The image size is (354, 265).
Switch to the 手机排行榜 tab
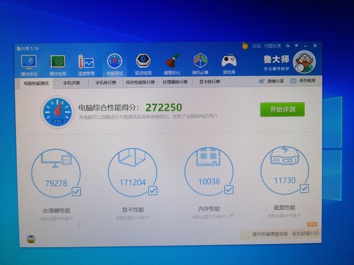(x=106, y=83)
